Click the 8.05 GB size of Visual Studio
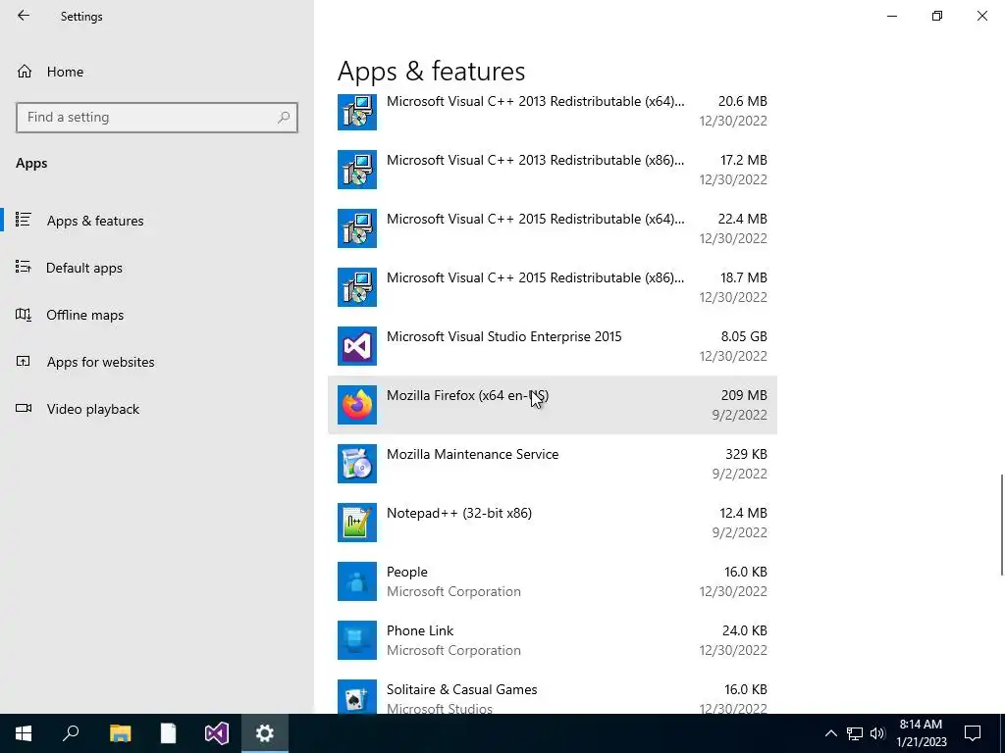 744,337
